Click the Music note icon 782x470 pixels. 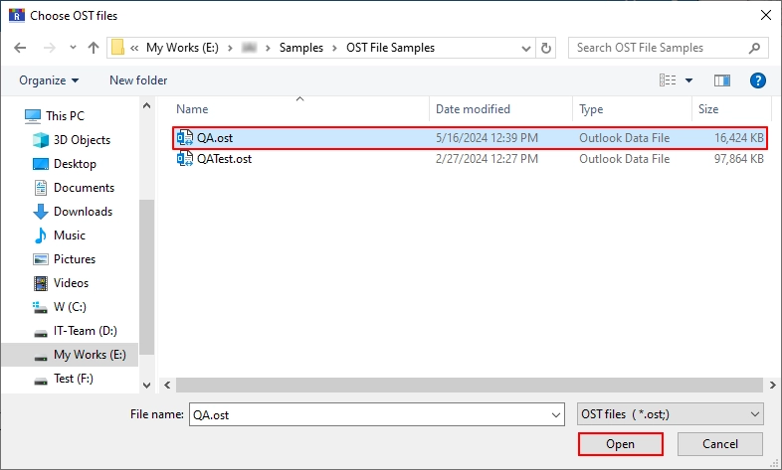tap(41, 235)
